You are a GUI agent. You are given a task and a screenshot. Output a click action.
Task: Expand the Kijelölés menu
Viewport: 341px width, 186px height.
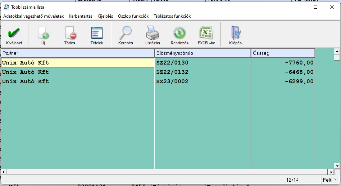click(105, 16)
